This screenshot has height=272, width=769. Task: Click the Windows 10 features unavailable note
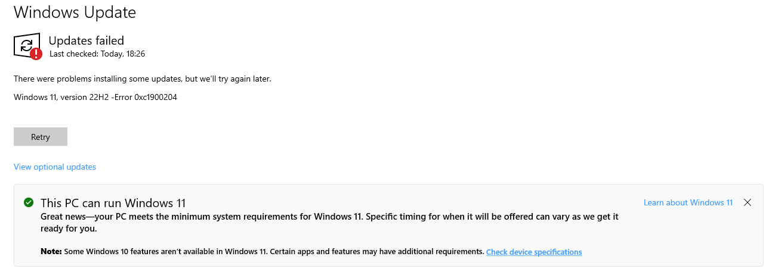[273, 252]
